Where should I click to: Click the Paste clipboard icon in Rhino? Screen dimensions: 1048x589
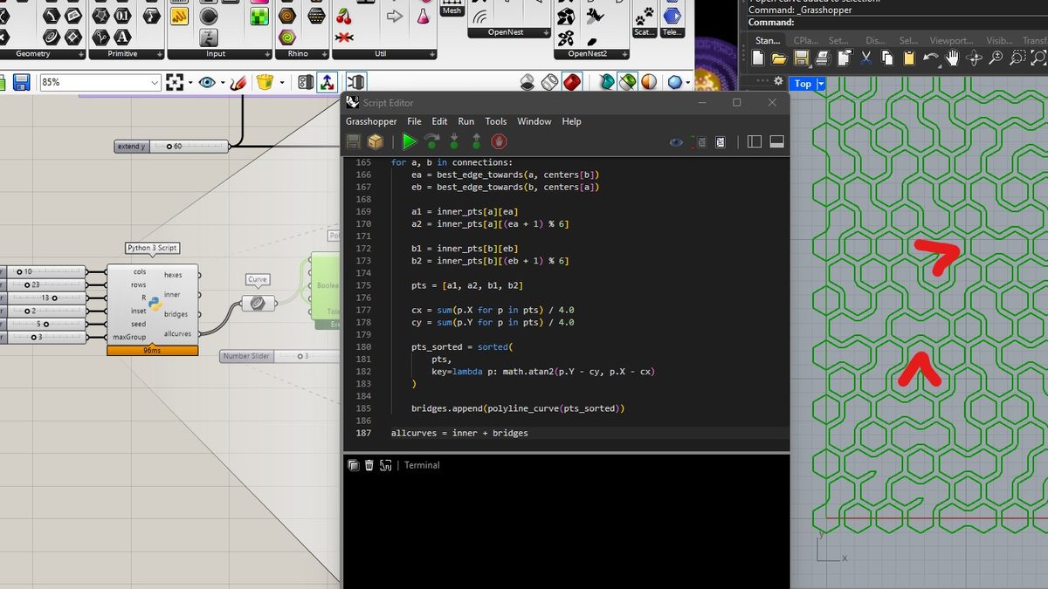coord(909,58)
